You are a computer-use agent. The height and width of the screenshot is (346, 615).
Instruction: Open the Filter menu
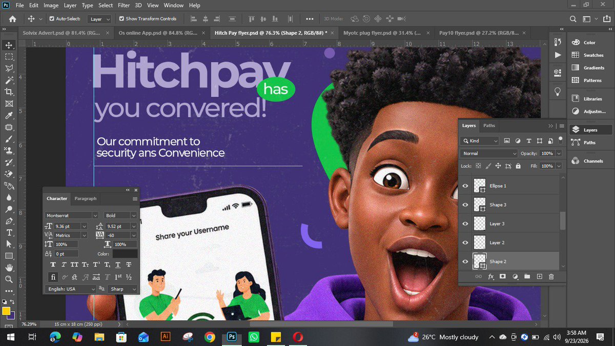click(124, 5)
